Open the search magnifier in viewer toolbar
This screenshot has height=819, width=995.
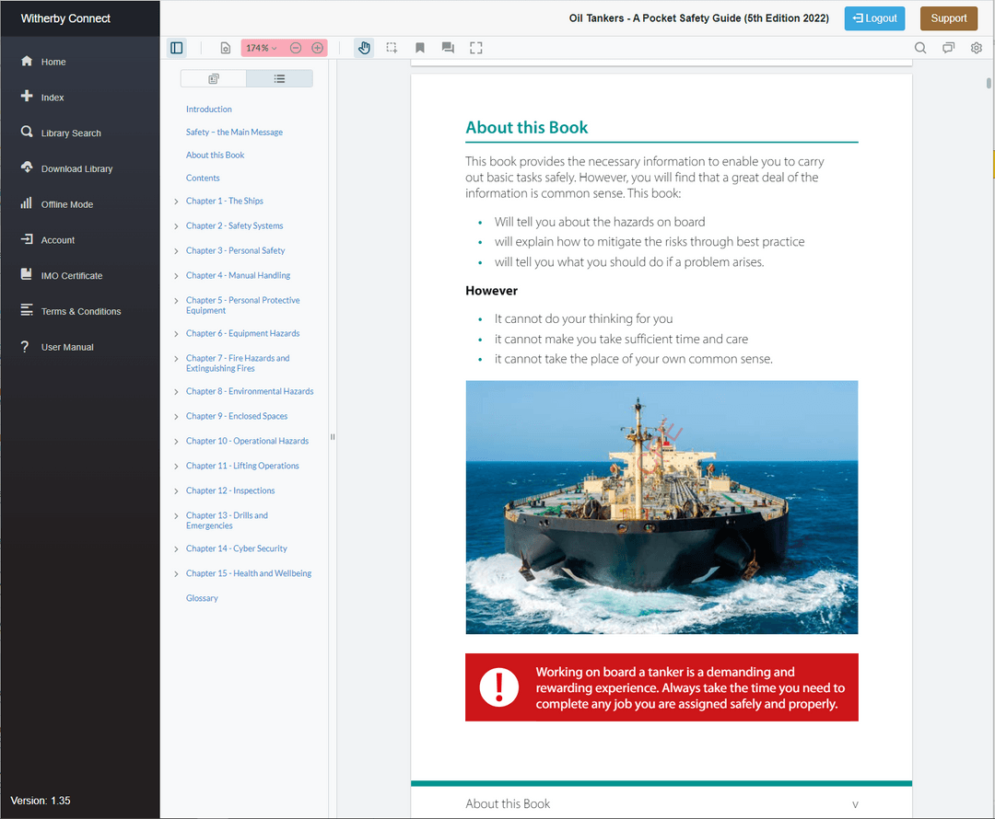coord(920,48)
